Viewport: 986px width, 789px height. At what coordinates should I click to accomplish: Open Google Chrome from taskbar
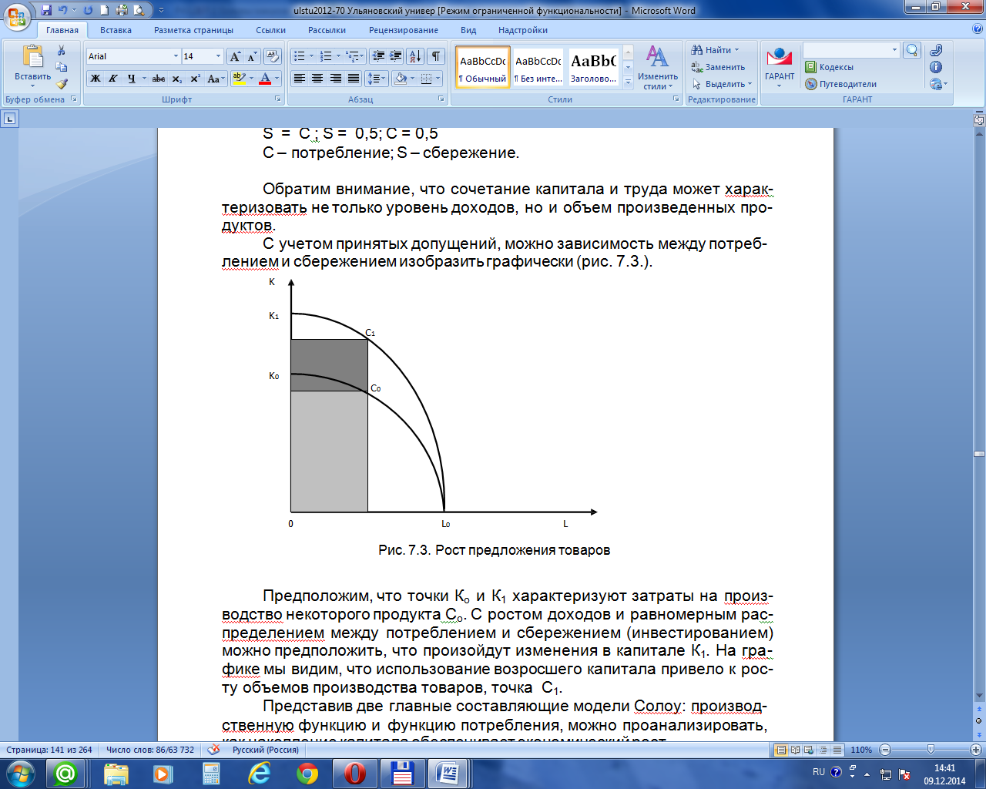pyautogui.click(x=307, y=773)
